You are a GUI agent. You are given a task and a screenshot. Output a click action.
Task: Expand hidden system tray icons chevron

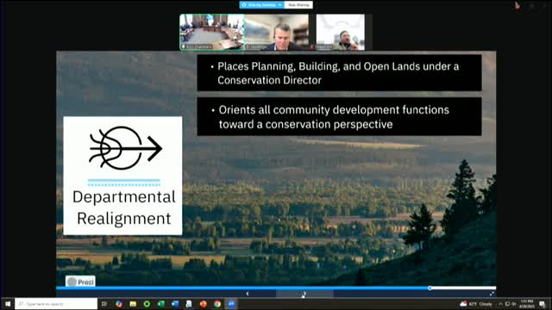click(500, 304)
